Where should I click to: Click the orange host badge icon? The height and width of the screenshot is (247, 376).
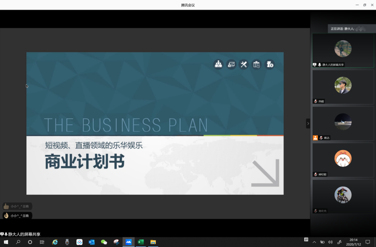(315, 138)
